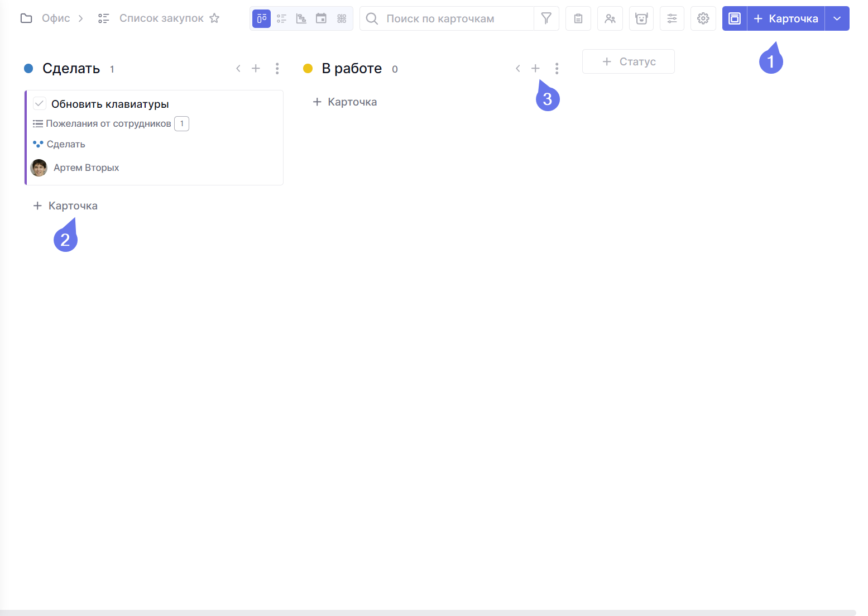This screenshot has height=616, width=868.
Task: Open the 'Сделать' column three-dot menu
Action: (277, 68)
